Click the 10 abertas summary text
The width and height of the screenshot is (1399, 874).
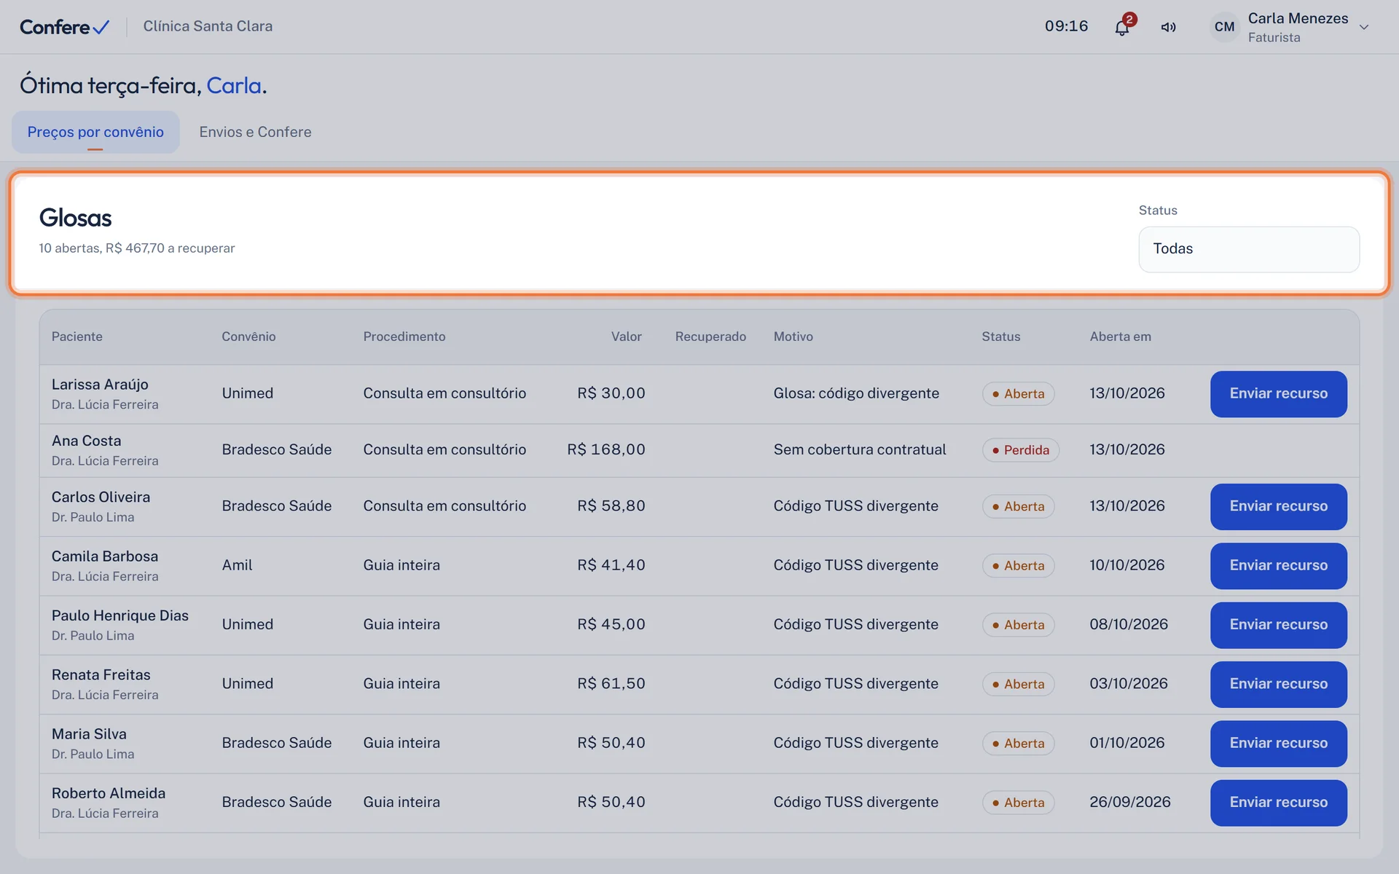[137, 248]
